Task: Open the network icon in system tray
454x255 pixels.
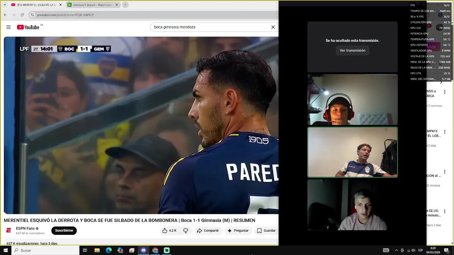Action: (x=408, y=250)
